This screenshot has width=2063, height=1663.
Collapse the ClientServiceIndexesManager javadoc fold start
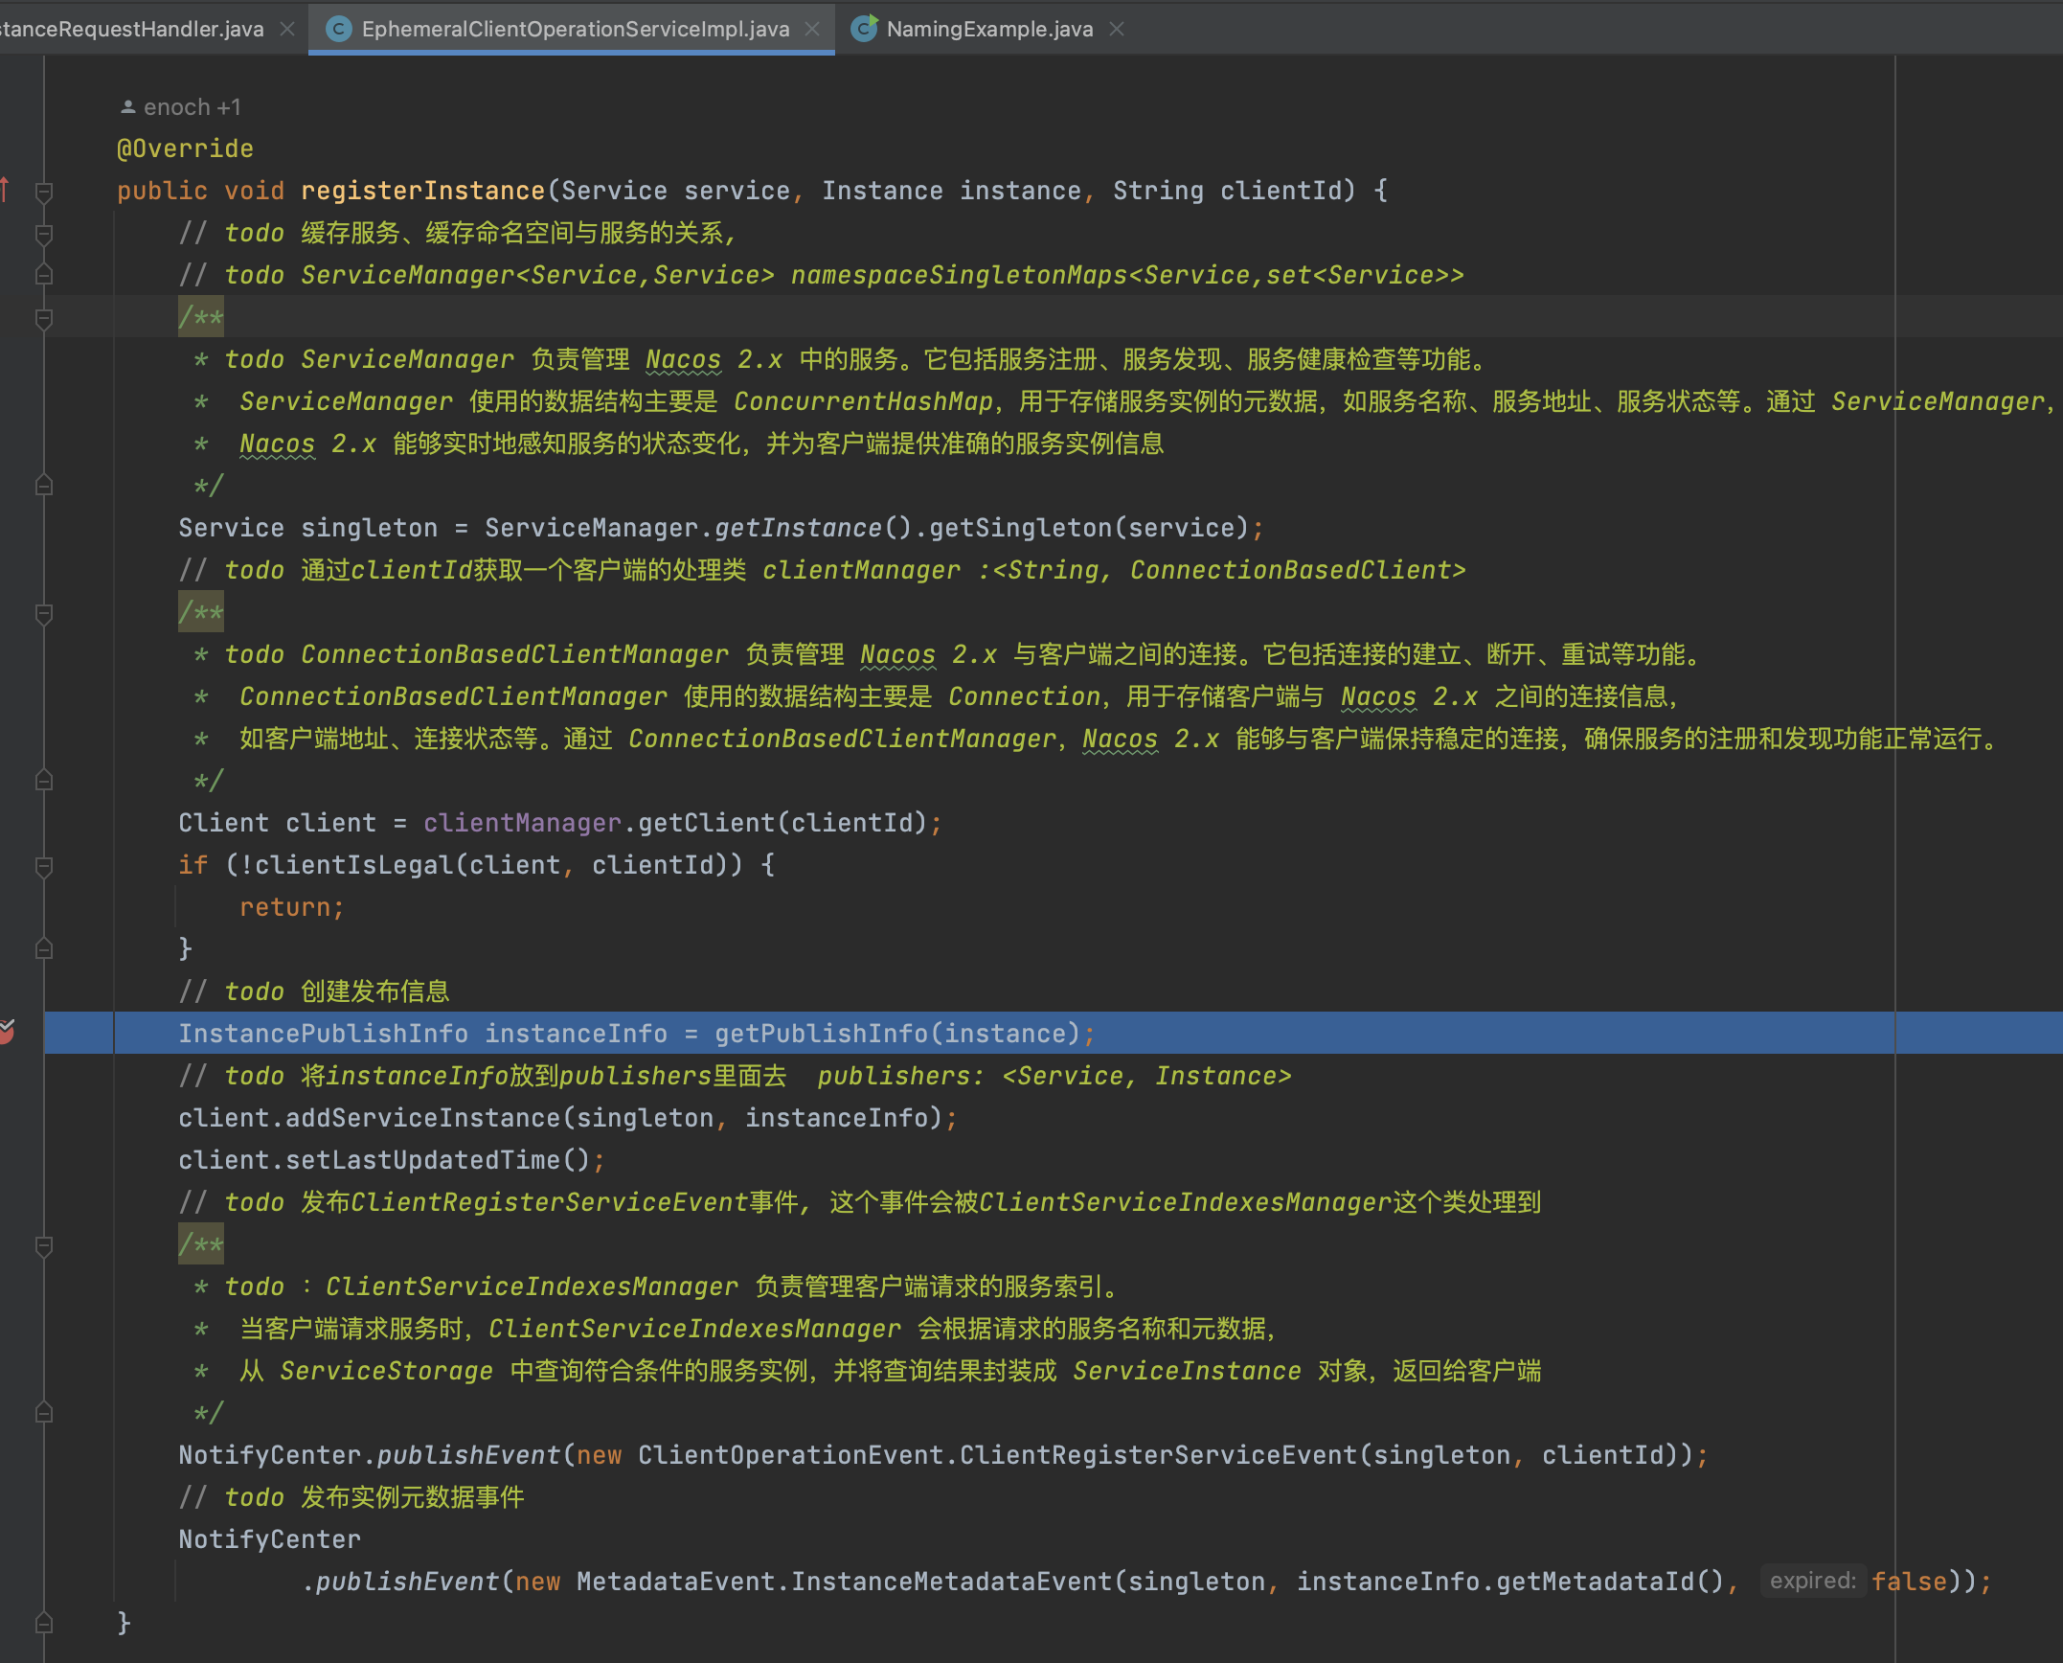(44, 1245)
